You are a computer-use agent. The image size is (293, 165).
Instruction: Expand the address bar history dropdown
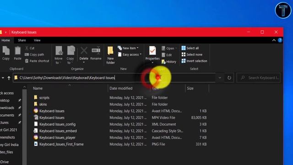coord(220,77)
